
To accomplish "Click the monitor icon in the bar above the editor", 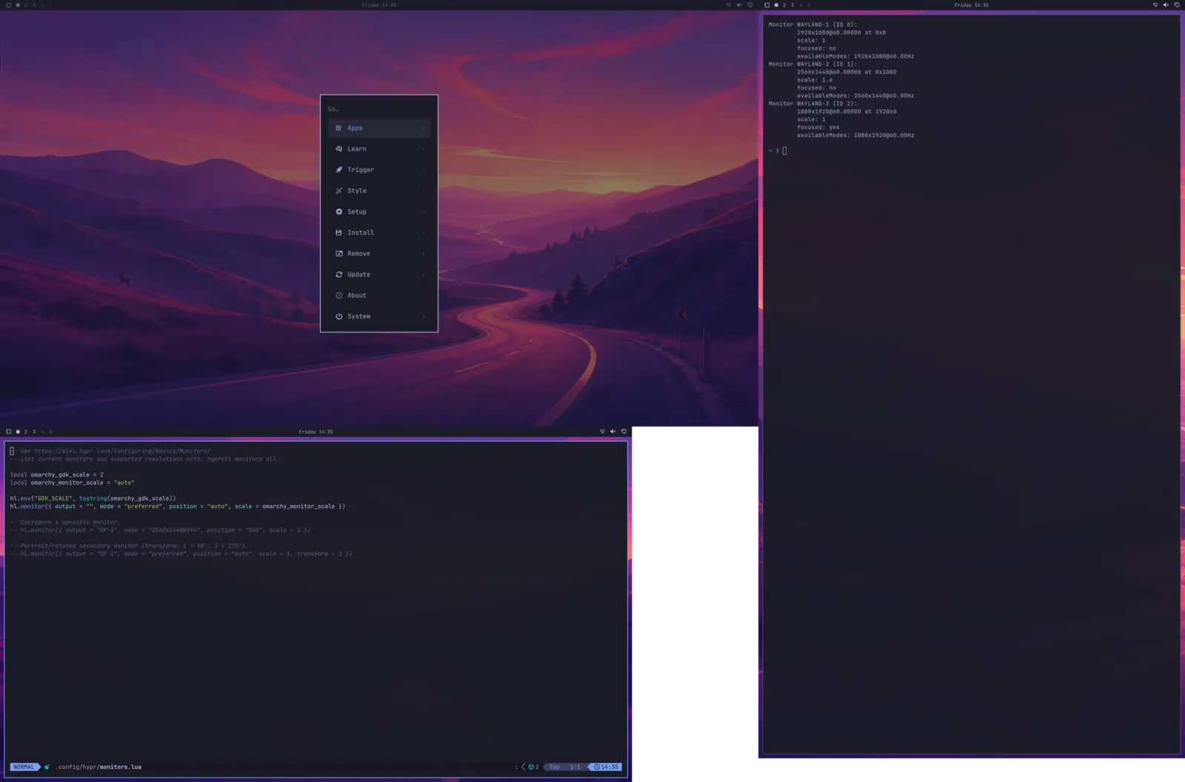I will click(x=624, y=431).
